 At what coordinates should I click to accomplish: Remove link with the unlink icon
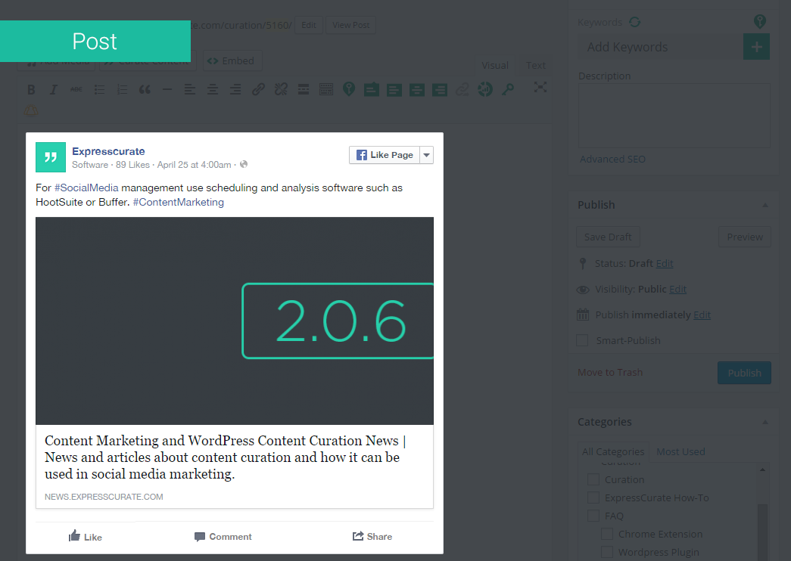[281, 90]
